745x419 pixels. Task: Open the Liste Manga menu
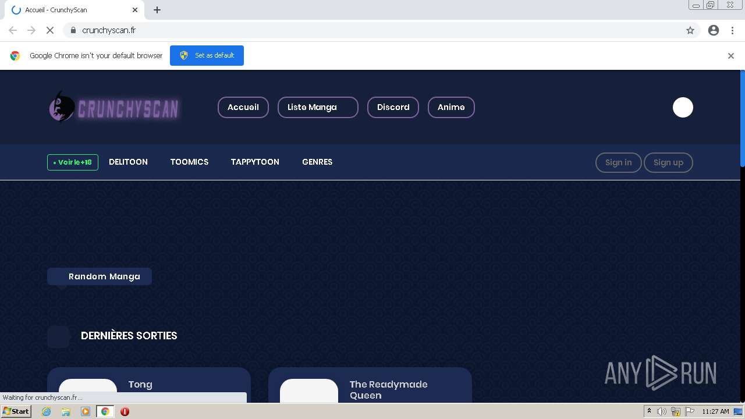click(x=318, y=107)
